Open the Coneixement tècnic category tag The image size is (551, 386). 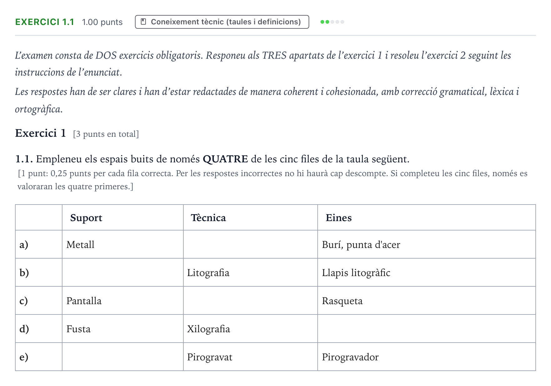[x=222, y=22]
